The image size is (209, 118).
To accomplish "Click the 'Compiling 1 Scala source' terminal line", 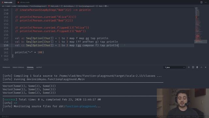I will click(x=82, y=76).
